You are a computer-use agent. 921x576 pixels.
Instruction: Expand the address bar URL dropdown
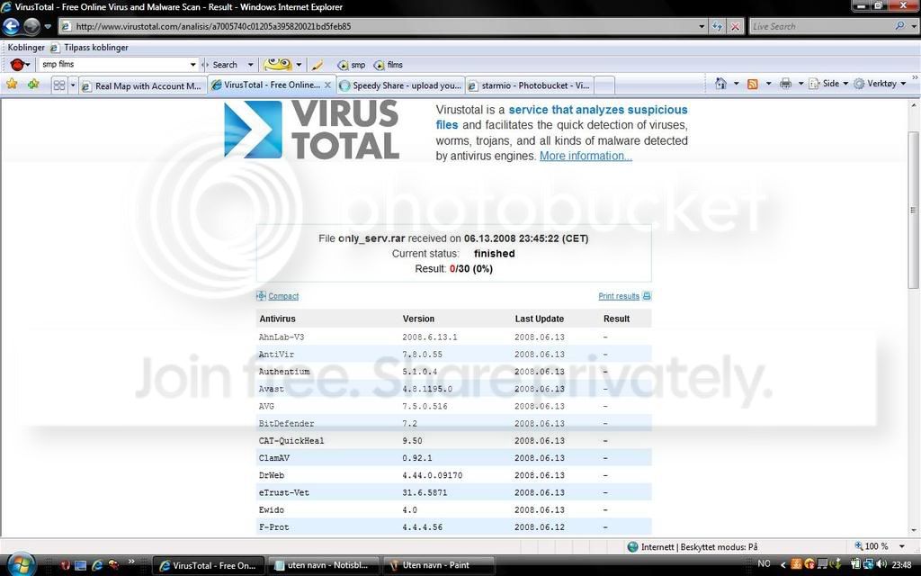pos(702,26)
